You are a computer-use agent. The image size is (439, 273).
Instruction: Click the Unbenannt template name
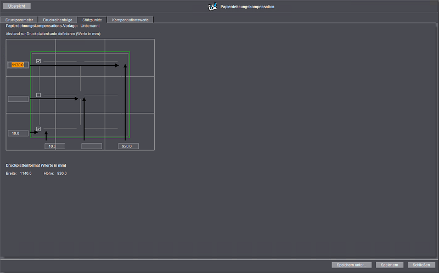pyautogui.click(x=89, y=26)
